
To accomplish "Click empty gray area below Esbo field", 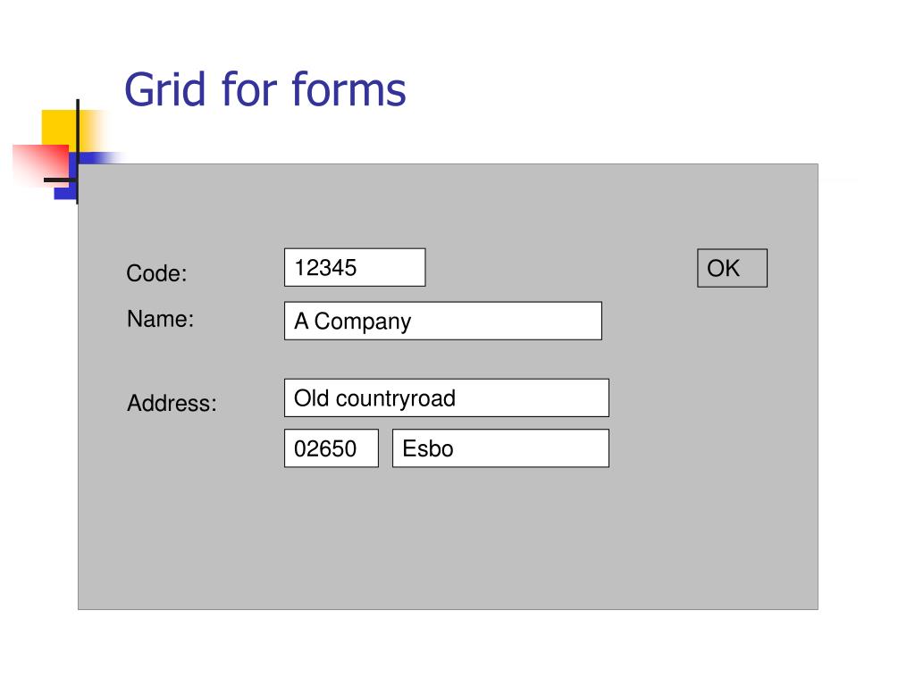I will pyautogui.click(x=447, y=537).
